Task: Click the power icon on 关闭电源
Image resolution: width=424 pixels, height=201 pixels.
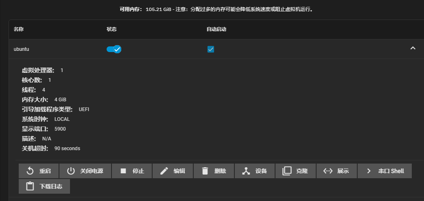Action: coord(71,171)
